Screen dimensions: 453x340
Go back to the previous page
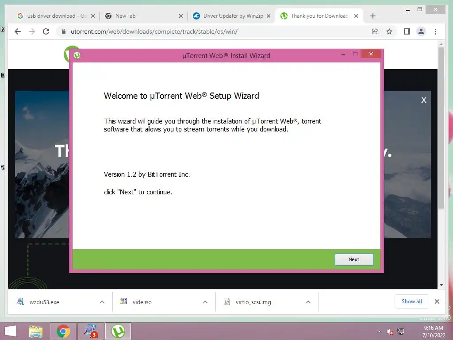(18, 31)
